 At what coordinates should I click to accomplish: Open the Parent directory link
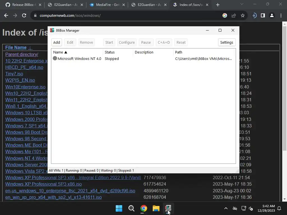tap(22, 55)
